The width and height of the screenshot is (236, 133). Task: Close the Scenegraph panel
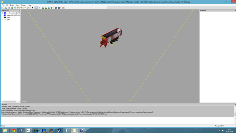coord(19,10)
